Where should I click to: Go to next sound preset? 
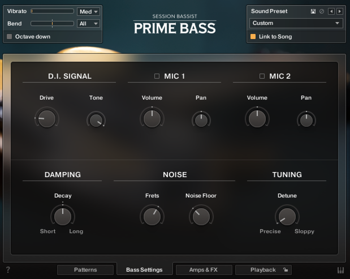tap(340, 11)
